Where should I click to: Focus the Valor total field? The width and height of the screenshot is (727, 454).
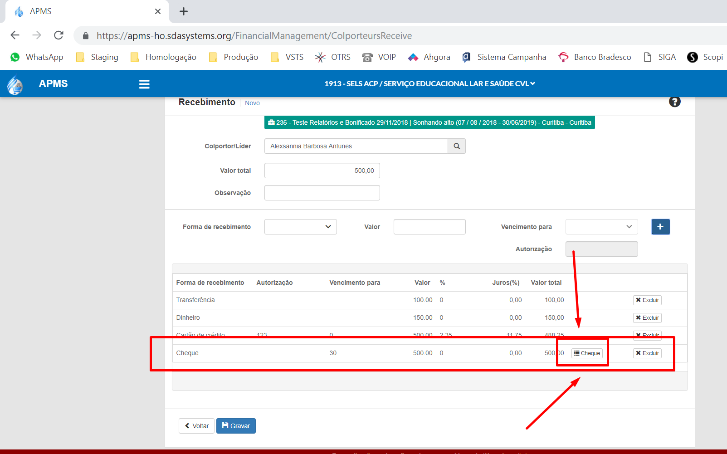322,171
